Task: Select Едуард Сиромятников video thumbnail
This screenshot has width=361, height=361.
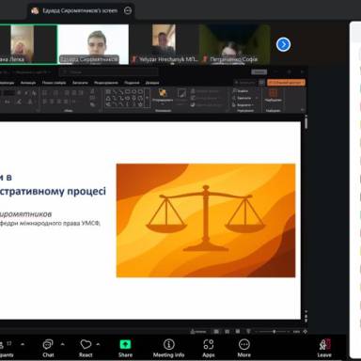Action: coord(93,44)
